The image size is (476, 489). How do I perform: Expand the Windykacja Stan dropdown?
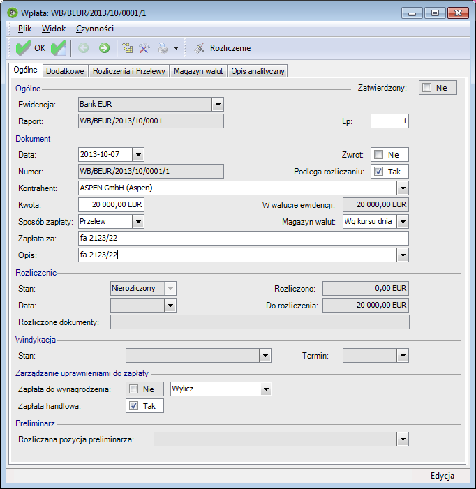coord(265,356)
